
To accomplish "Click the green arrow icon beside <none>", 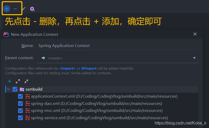I will coord(43,58).
